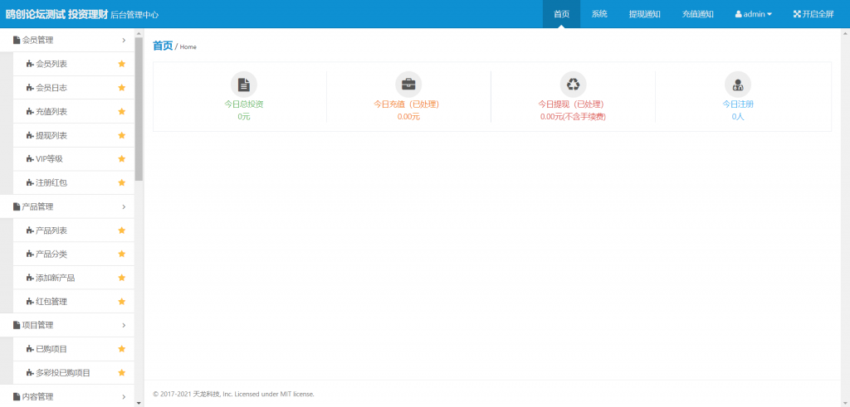Click the file icon beside 会员管理
This screenshot has width=850, height=407.
[17, 40]
